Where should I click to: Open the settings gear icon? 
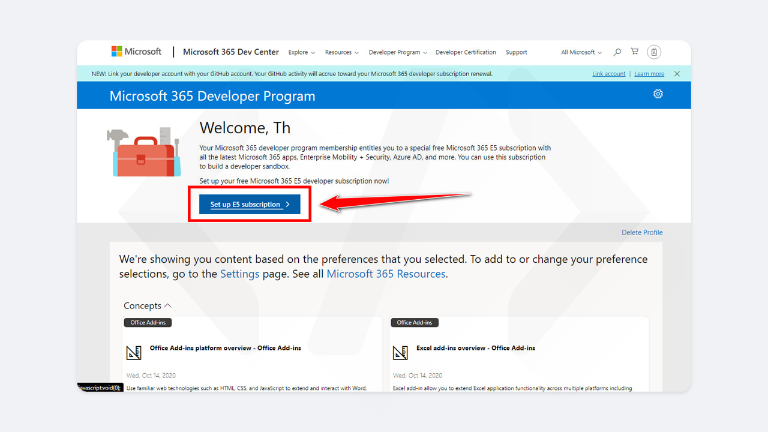(x=658, y=94)
